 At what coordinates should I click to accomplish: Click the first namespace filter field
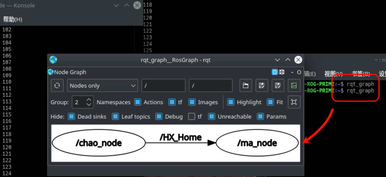pos(163,86)
